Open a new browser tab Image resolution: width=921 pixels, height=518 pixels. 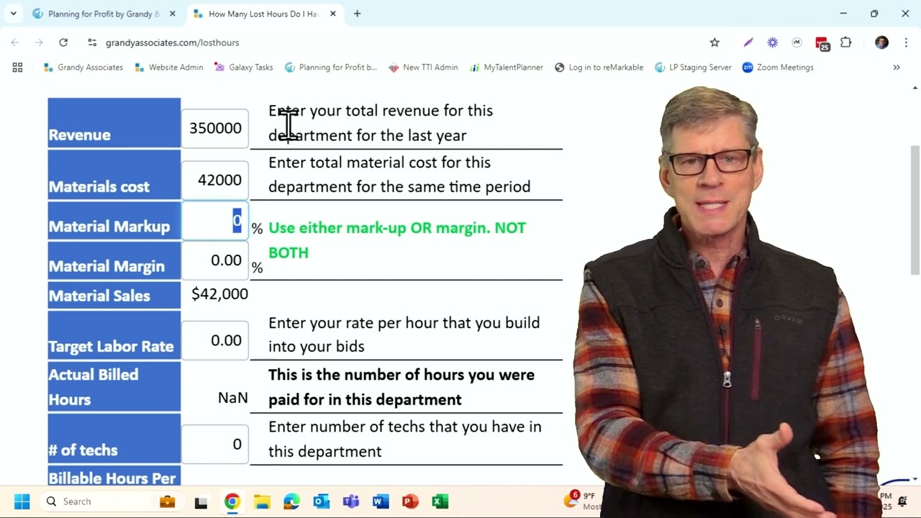click(357, 14)
